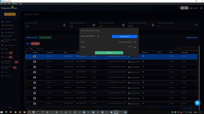Click the Dashboard home icon
The width and height of the screenshot is (204, 114).
click(2, 22)
